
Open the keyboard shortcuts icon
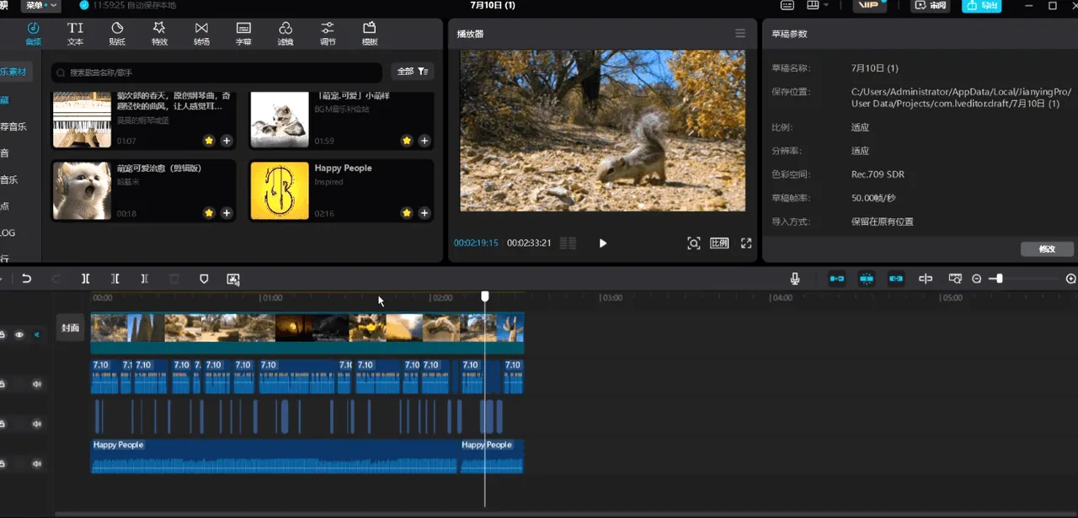pyautogui.click(x=787, y=6)
